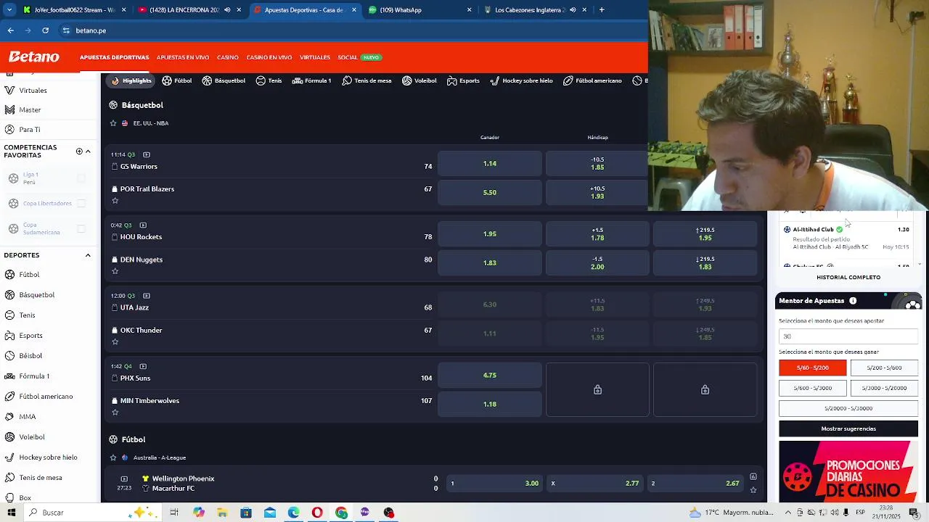Tick the Copa Libertadores checkbox

pyautogui.click(x=81, y=204)
